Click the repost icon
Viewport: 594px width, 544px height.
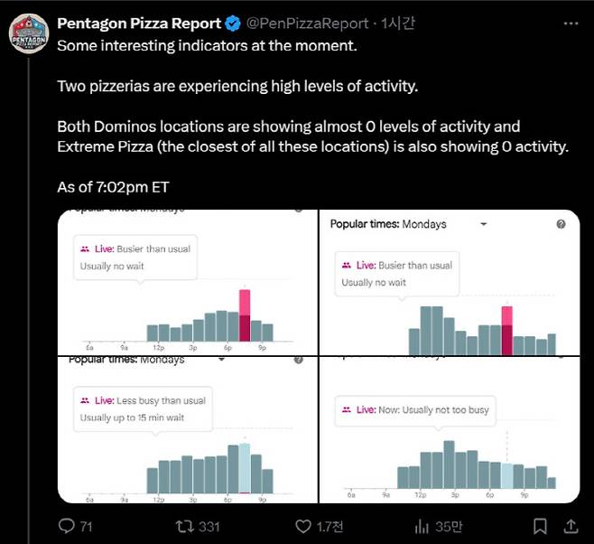(184, 525)
